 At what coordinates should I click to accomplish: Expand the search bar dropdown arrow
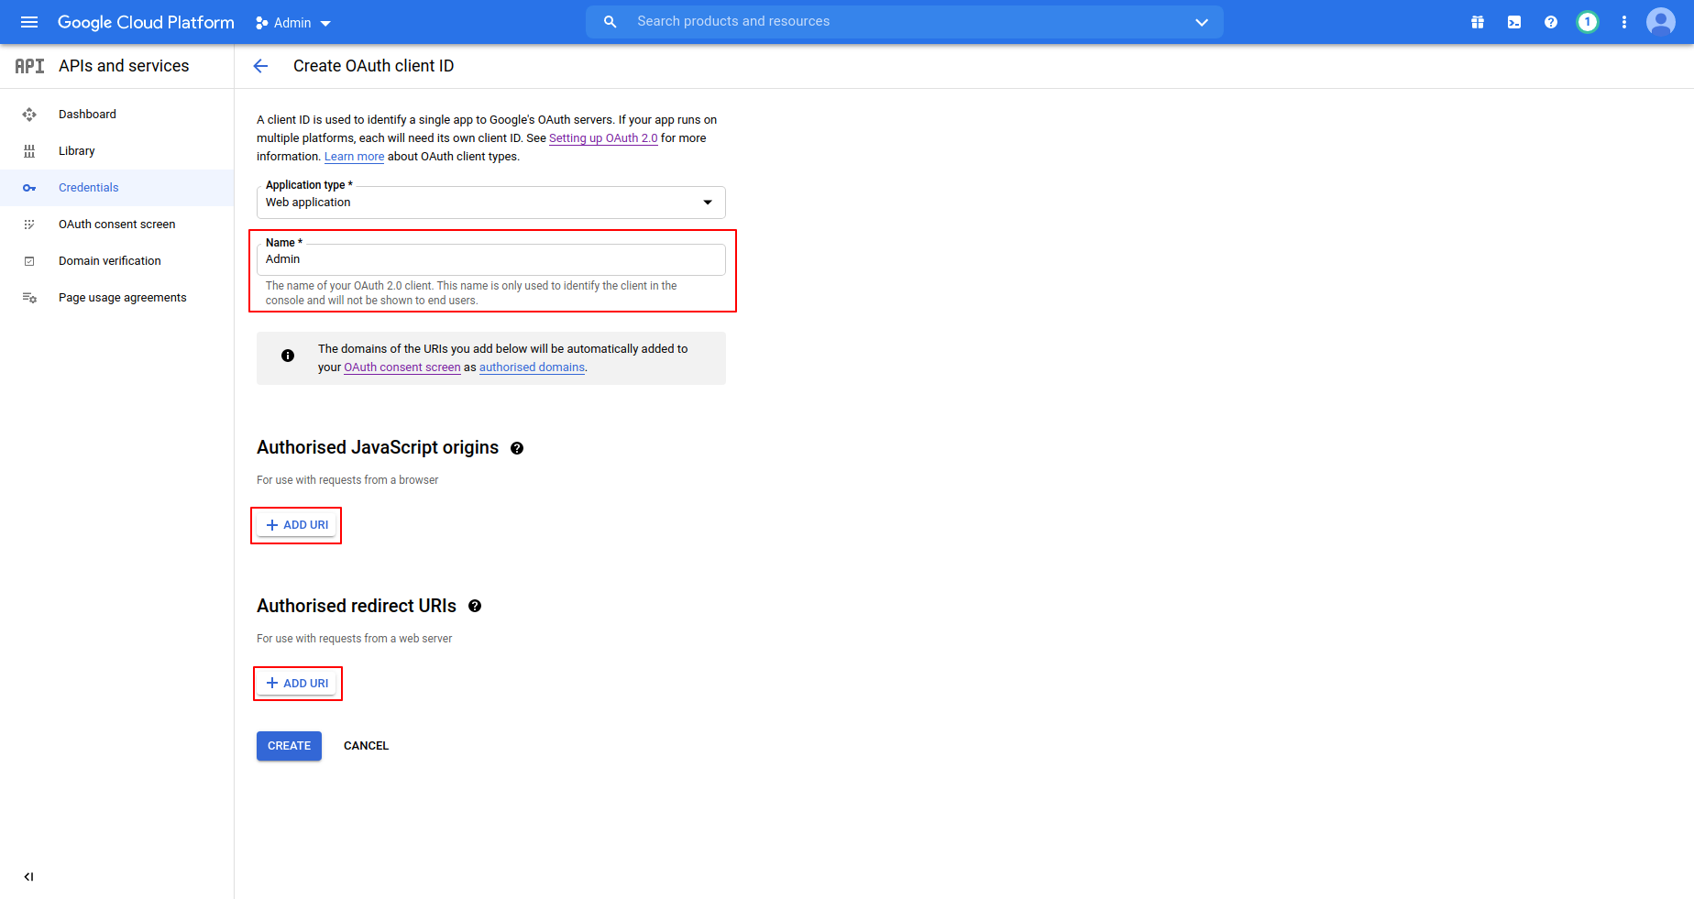1202,22
